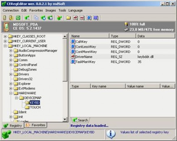Select the TOUCH registry key

coord(35,107)
